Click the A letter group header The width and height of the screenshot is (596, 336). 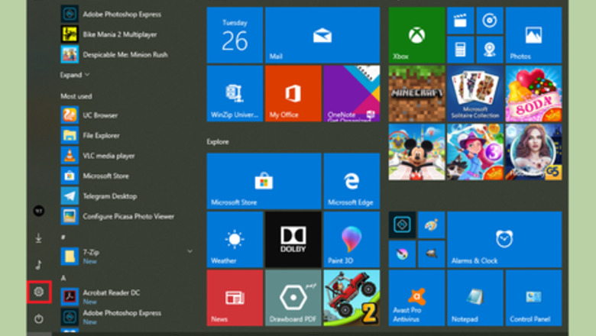click(x=63, y=278)
